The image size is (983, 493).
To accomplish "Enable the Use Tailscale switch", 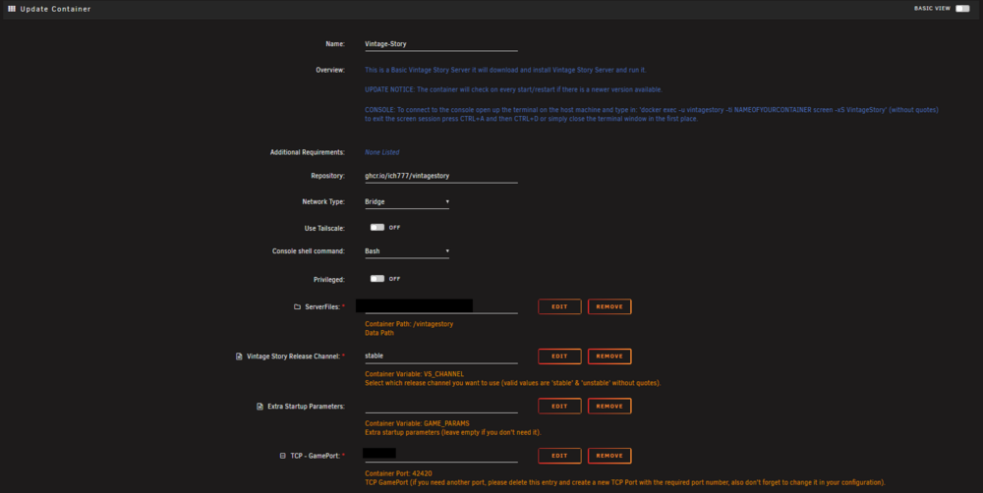I will tap(376, 228).
